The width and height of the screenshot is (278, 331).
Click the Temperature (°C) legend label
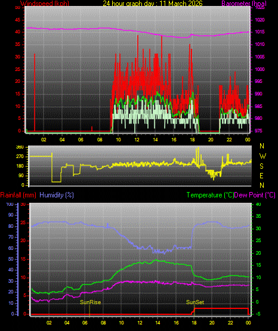[x=210, y=195]
